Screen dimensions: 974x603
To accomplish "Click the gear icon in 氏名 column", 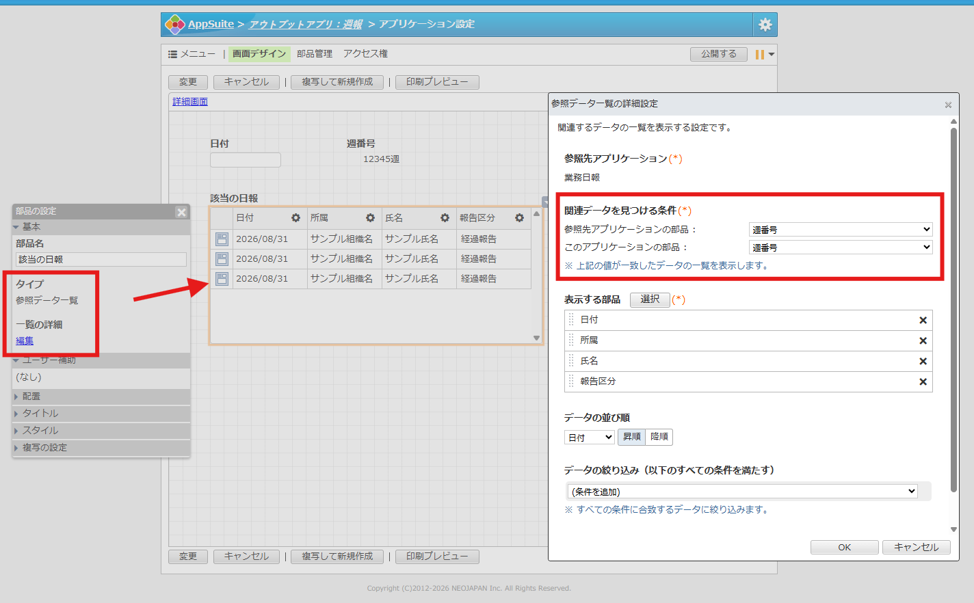I will pyautogui.click(x=445, y=217).
